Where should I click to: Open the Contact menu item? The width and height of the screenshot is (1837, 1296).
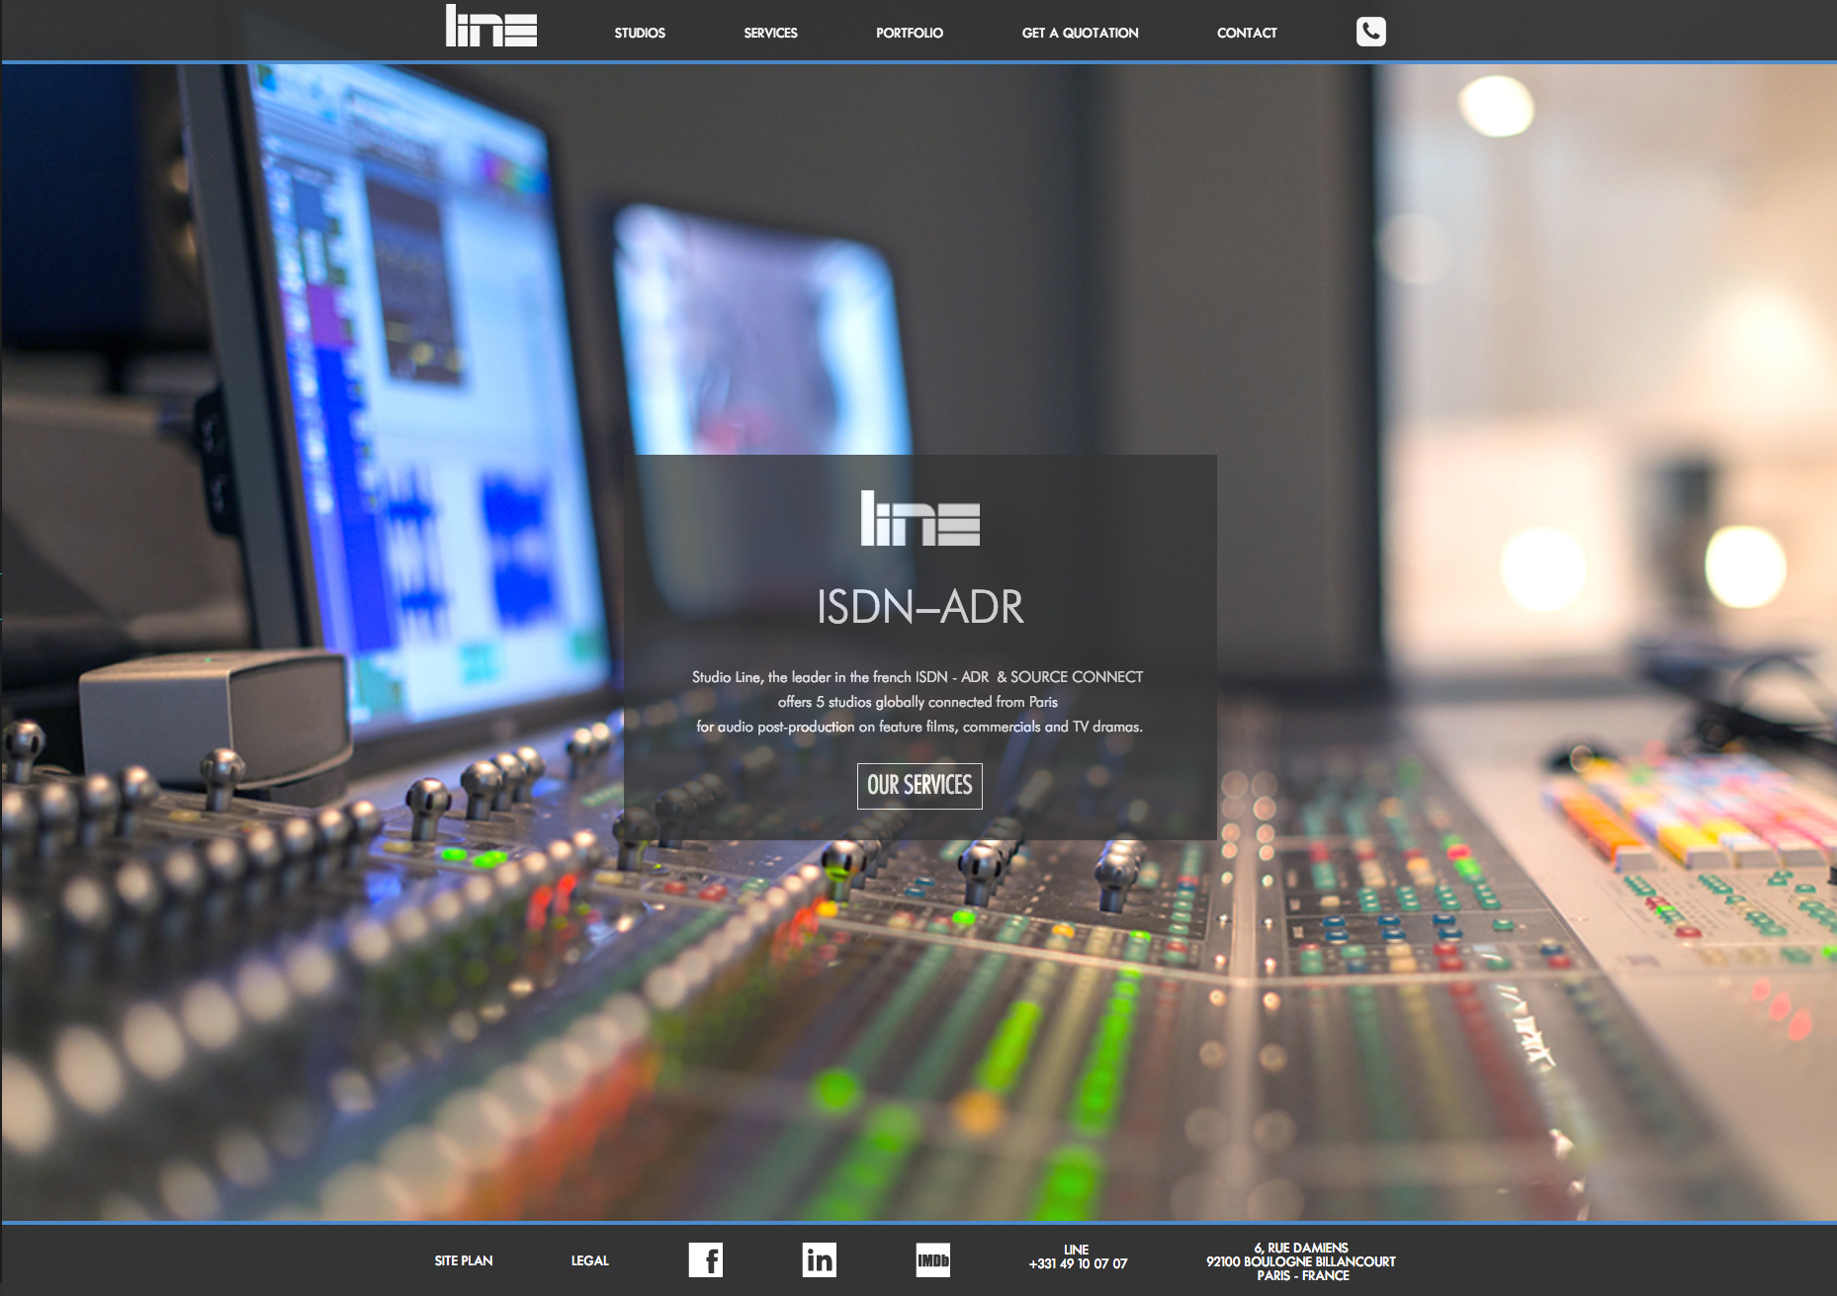pos(1247,33)
